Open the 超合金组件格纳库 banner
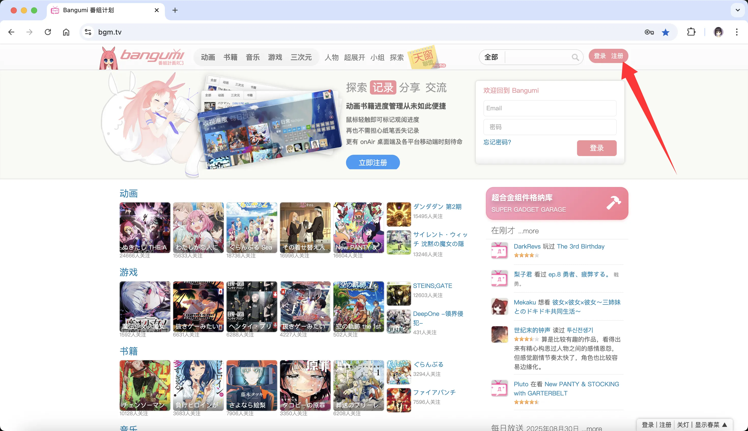The image size is (748, 431). (557, 203)
